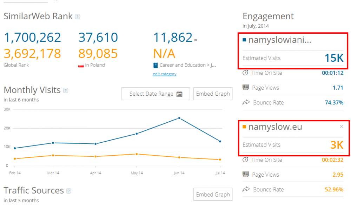The height and width of the screenshot is (210, 351).
Task: Click namyslow.eu Page Views icon
Action: click(x=246, y=175)
